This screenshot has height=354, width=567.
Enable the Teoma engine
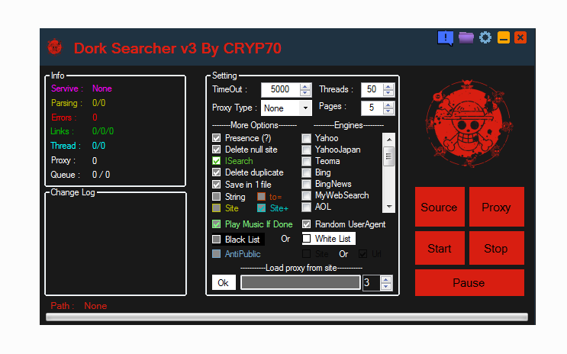pyautogui.click(x=306, y=161)
